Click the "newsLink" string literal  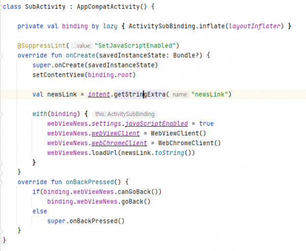(210, 94)
